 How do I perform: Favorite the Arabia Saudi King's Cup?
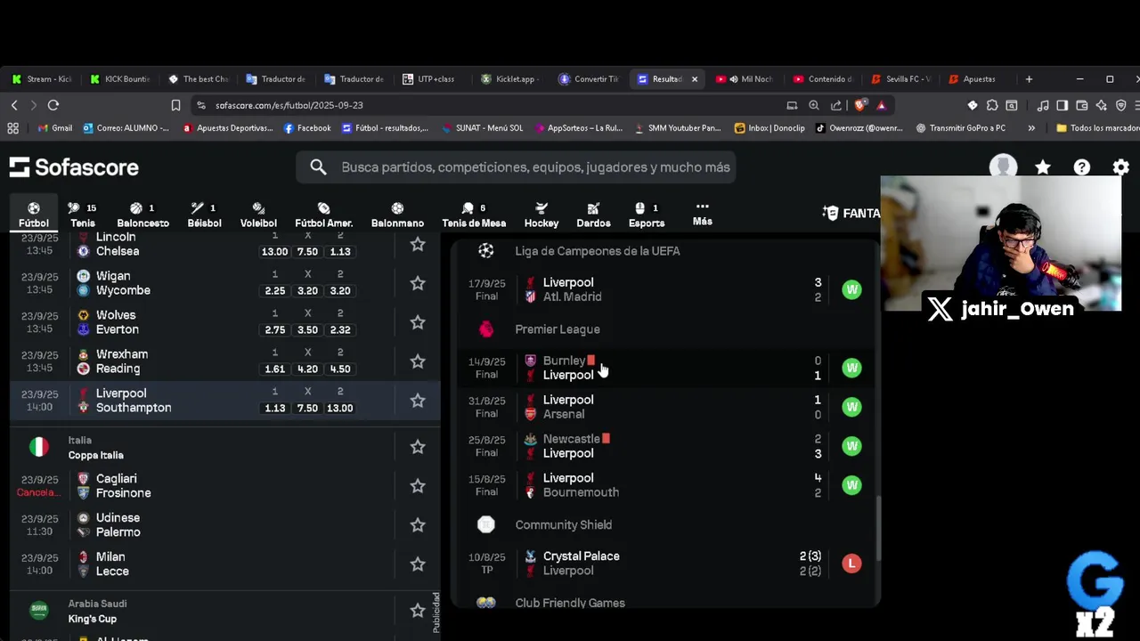(418, 611)
